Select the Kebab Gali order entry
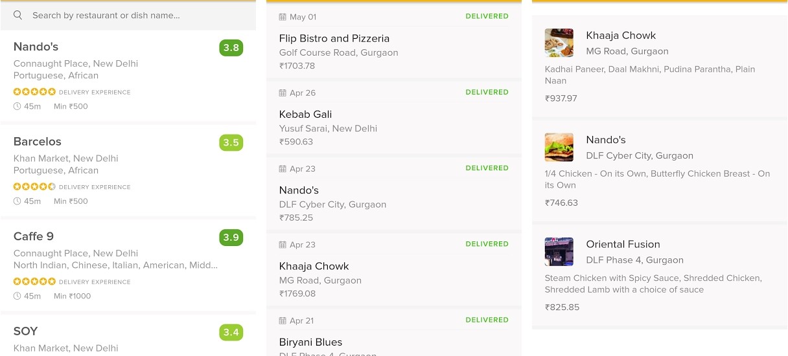The height and width of the screenshot is (356, 788). click(305, 115)
